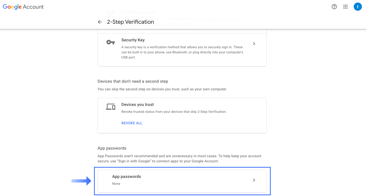Open your account profile avatar
Screen dimensions: 366x196
pyautogui.click(x=358, y=7)
